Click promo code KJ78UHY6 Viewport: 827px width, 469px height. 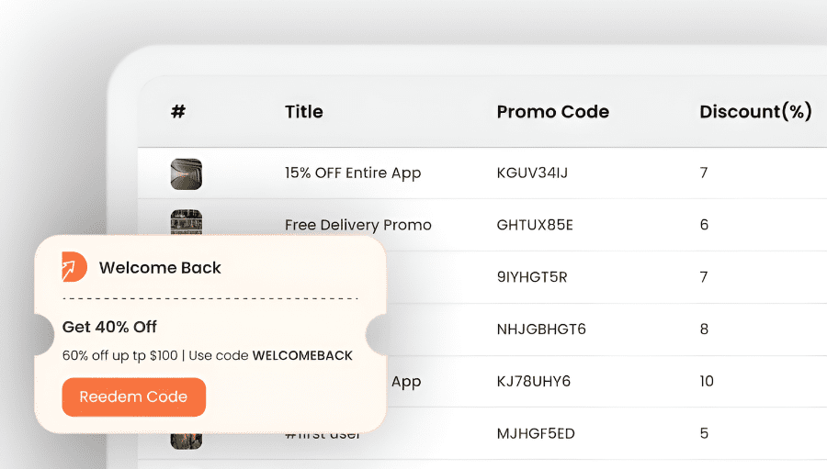[x=534, y=381]
